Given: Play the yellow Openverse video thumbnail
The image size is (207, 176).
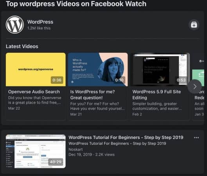Looking at the screenshot, I should point(36,70).
